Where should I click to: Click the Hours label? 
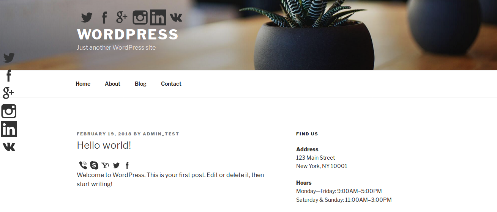click(x=304, y=183)
